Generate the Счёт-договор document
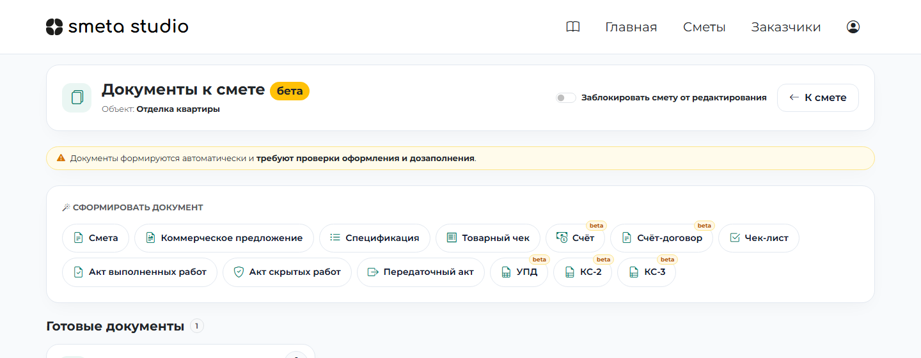The width and height of the screenshot is (921, 358). point(661,238)
